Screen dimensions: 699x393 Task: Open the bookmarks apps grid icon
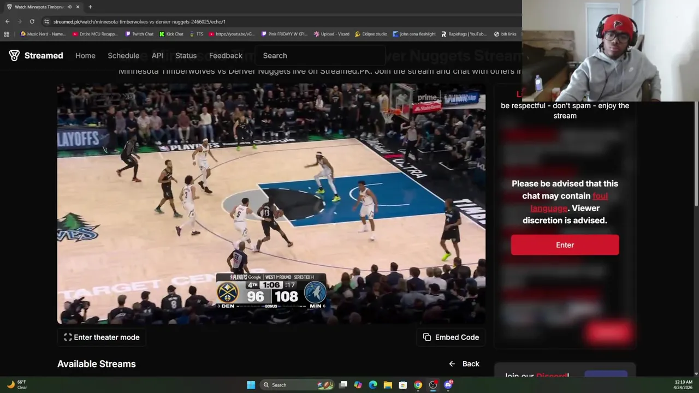point(7,34)
